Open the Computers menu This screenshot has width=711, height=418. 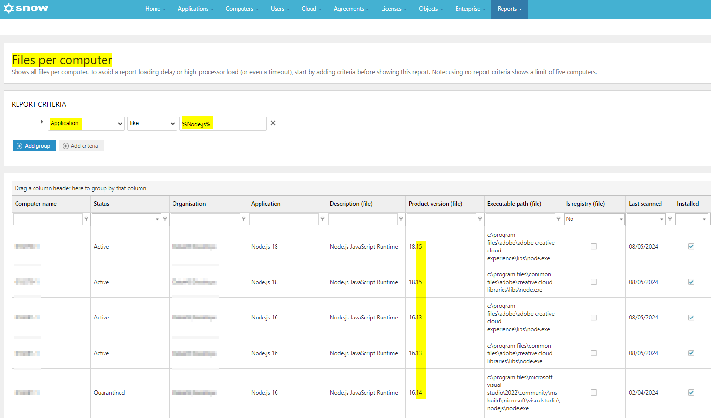tap(242, 9)
